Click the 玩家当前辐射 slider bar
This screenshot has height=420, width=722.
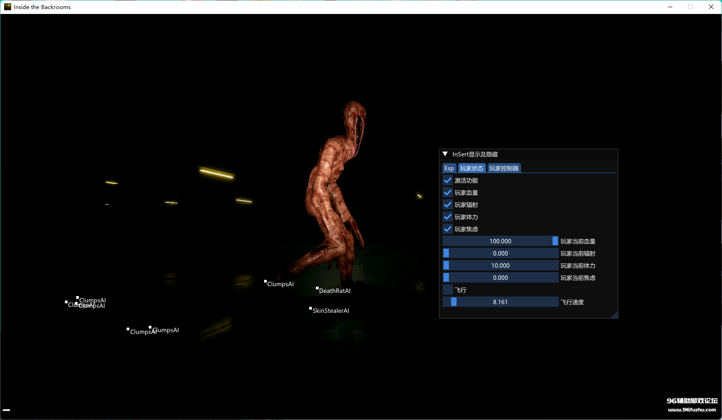(500, 253)
